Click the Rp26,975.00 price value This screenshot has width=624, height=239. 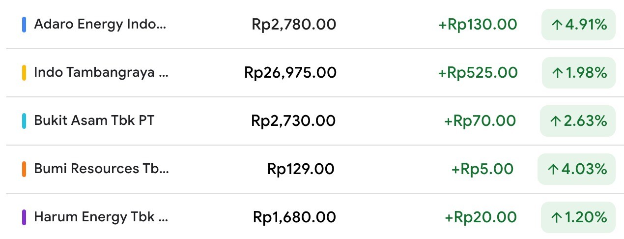[290, 73]
